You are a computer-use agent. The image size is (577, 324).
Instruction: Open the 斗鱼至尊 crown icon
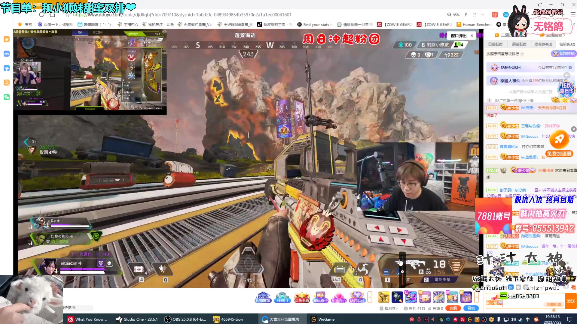[x=302, y=297]
